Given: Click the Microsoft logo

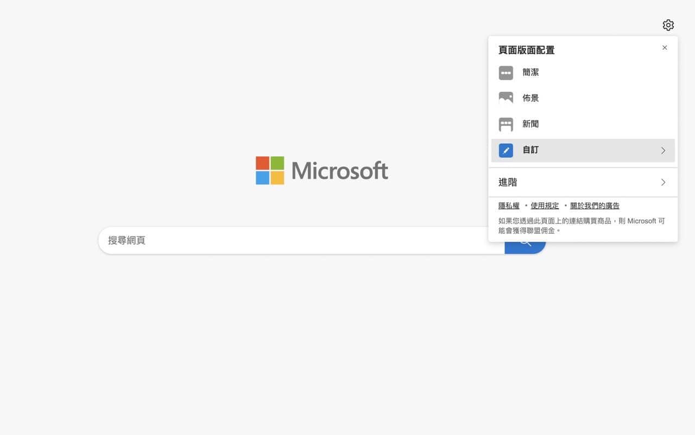Looking at the screenshot, I should pos(322,170).
